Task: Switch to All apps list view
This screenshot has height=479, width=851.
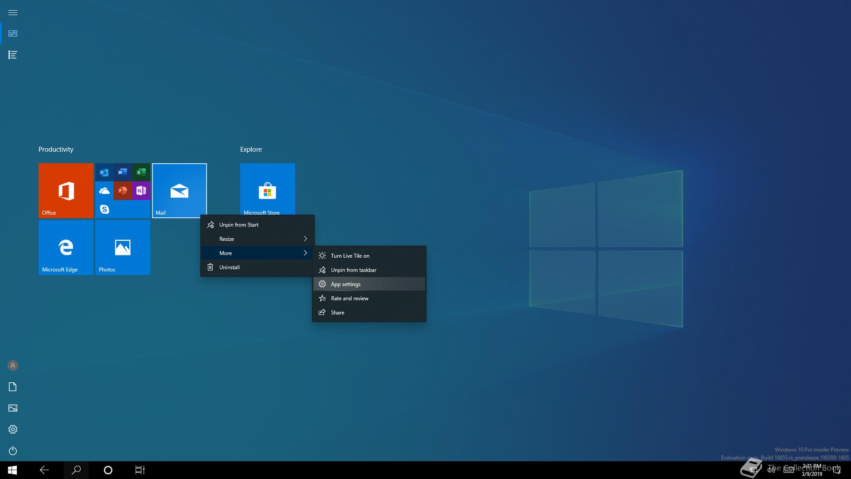Action: (x=13, y=55)
